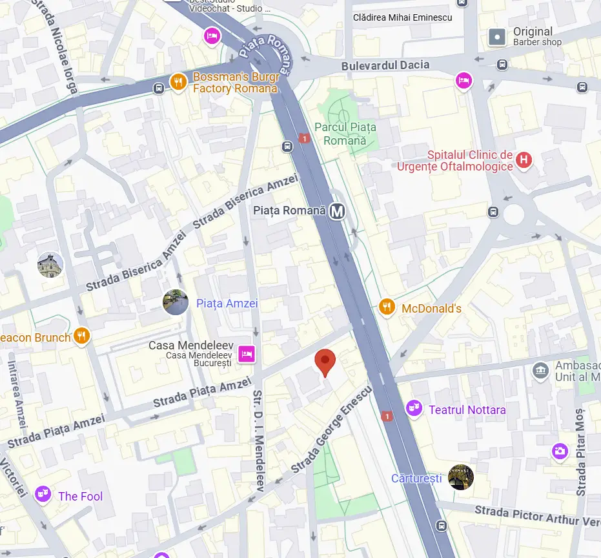Click the Spitalul Clinic hospital H icon
This screenshot has height=558, width=601.
[524, 160]
